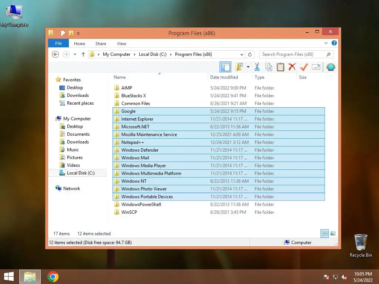Select Downloads under Favorites
379x284 pixels.
[x=78, y=95]
